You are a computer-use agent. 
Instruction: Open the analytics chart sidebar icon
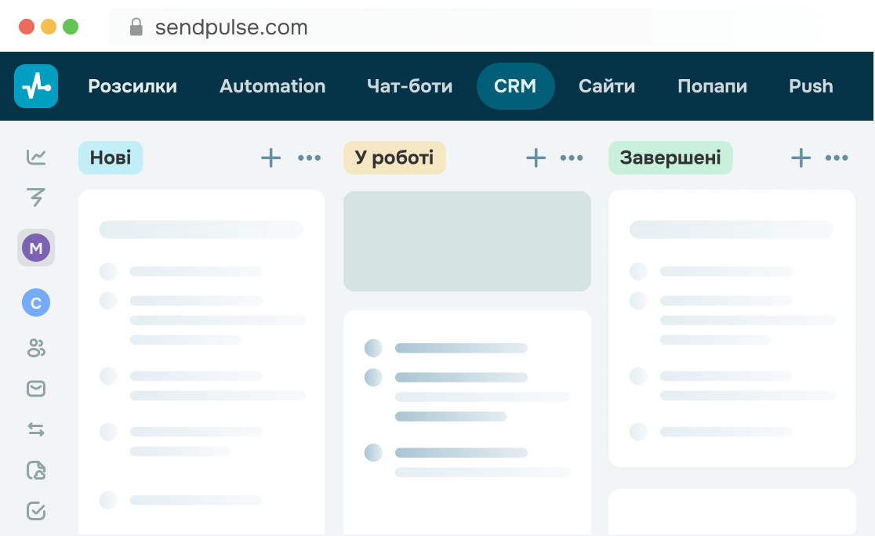pos(36,158)
